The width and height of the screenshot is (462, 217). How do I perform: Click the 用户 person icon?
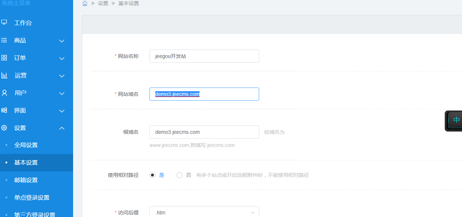click(4, 93)
